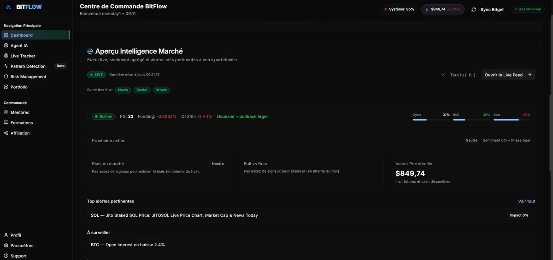Click the arrow icon in Ouvrir le Live Feed
Image resolution: width=553 pixels, height=260 pixels.
(x=529, y=75)
